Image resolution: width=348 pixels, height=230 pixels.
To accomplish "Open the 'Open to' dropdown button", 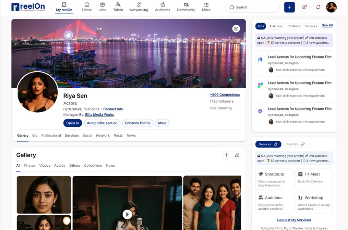I will tap(73, 123).
